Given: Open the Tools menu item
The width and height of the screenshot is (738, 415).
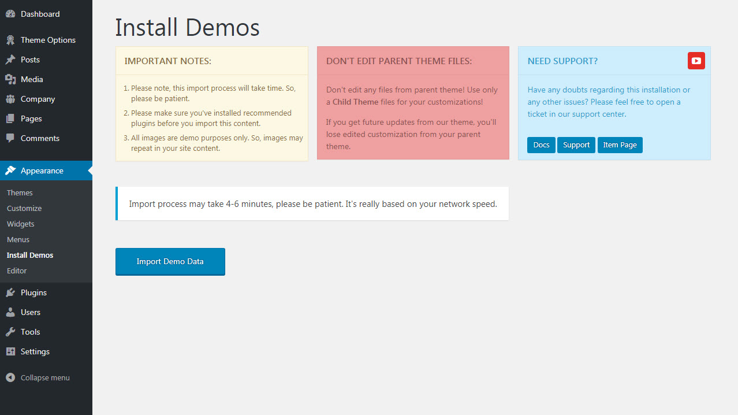Looking at the screenshot, I should pyautogui.click(x=30, y=332).
